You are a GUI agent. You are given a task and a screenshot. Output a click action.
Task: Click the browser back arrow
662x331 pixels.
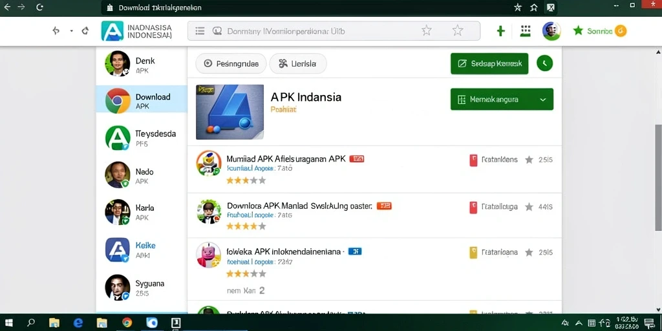click(x=7, y=7)
